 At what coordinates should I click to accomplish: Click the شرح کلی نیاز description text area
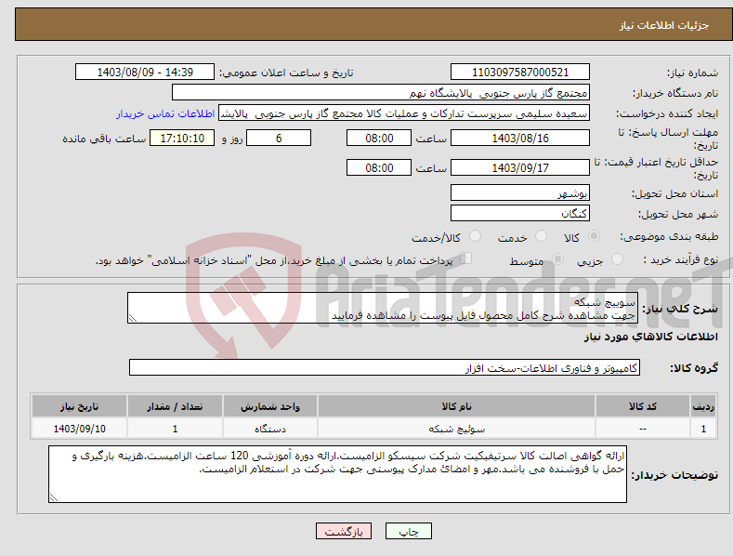click(x=383, y=308)
